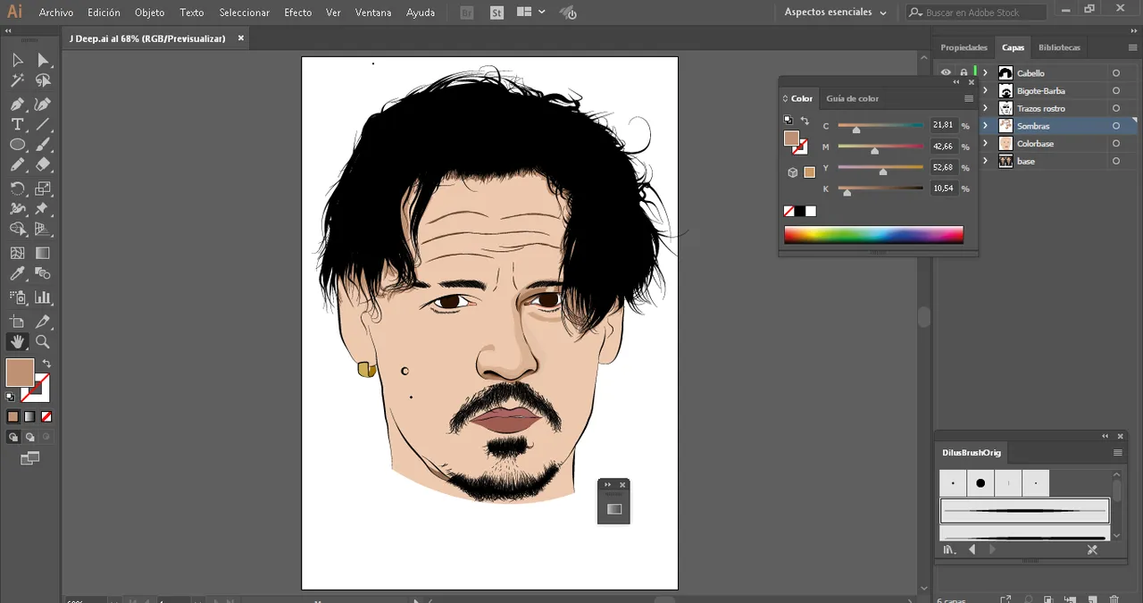Expand the Cabello layer
Image resolution: width=1143 pixels, height=603 pixels.
986,73
